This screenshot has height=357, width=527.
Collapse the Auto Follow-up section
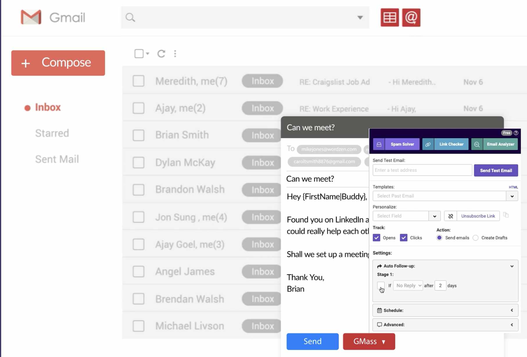[x=512, y=266]
